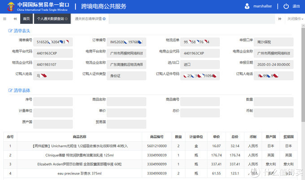305x180 pixels.
Task: Click the empty 原产国 field in 清单表体
Action: (x=53, y=124)
